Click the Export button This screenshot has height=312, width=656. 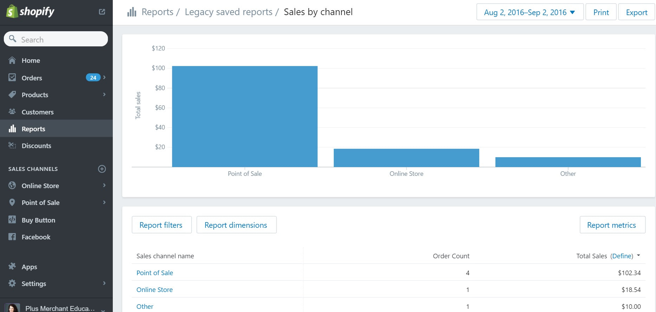636,12
